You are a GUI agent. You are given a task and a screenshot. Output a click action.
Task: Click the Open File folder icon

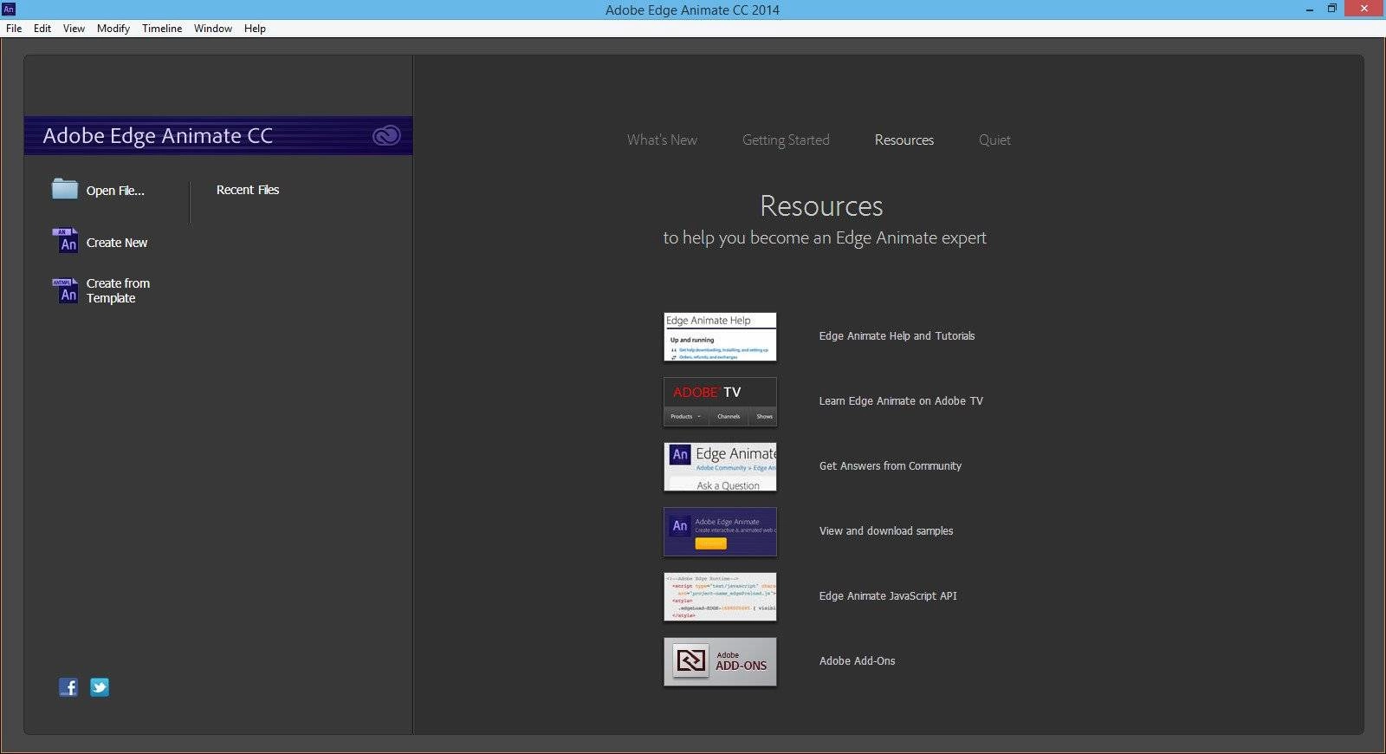pos(65,189)
